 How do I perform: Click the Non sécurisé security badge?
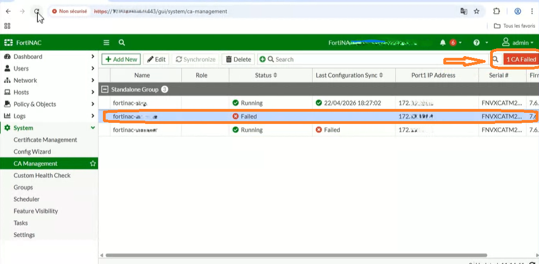click(x=70, y=11)
